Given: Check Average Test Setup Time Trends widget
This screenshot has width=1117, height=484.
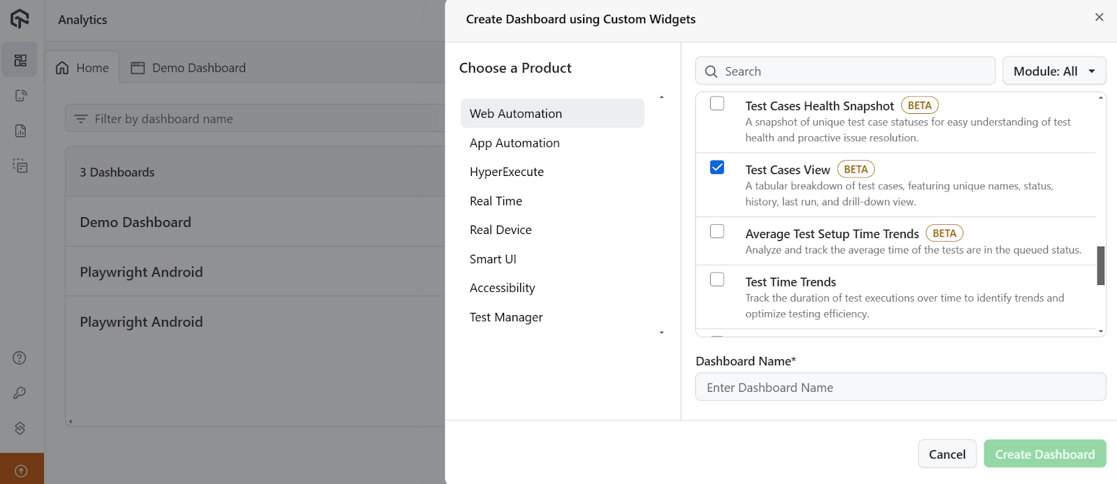Looking at the screenshot, I should (717, 231).
